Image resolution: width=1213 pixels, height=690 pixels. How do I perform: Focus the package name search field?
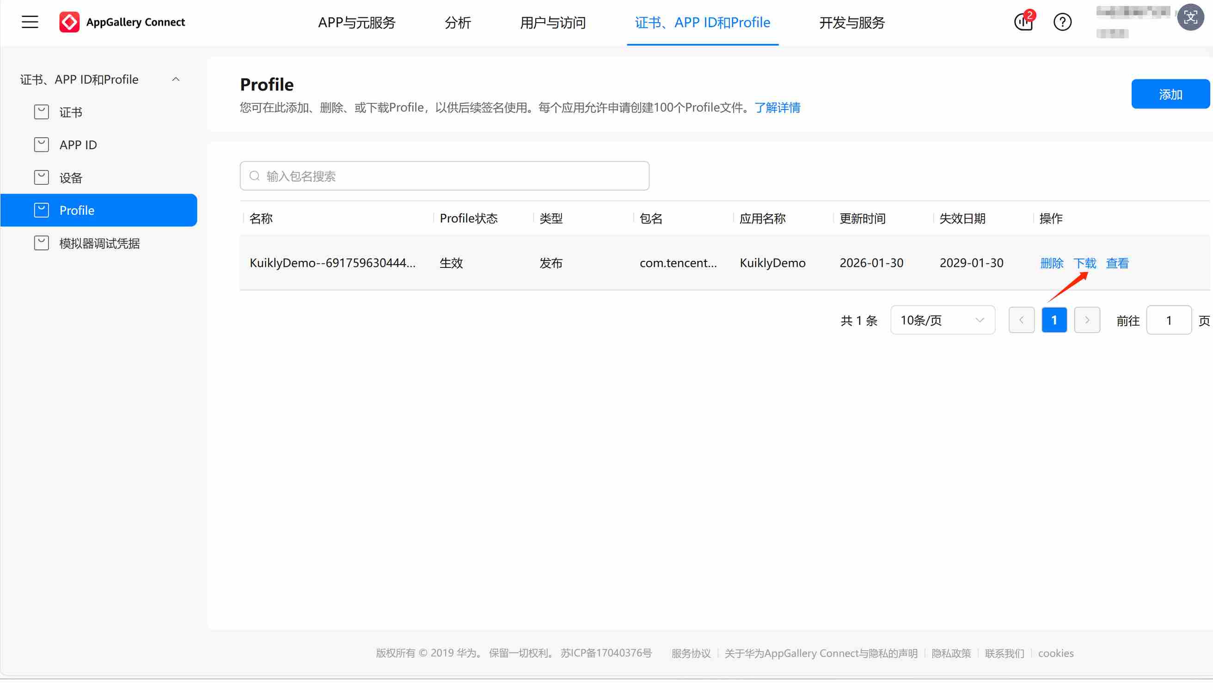tap(444, 176)
